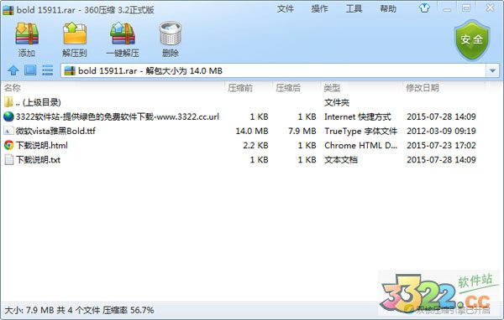Switch to list detail view button
Screen dimensions: 504x320
(x=48, y=70)
